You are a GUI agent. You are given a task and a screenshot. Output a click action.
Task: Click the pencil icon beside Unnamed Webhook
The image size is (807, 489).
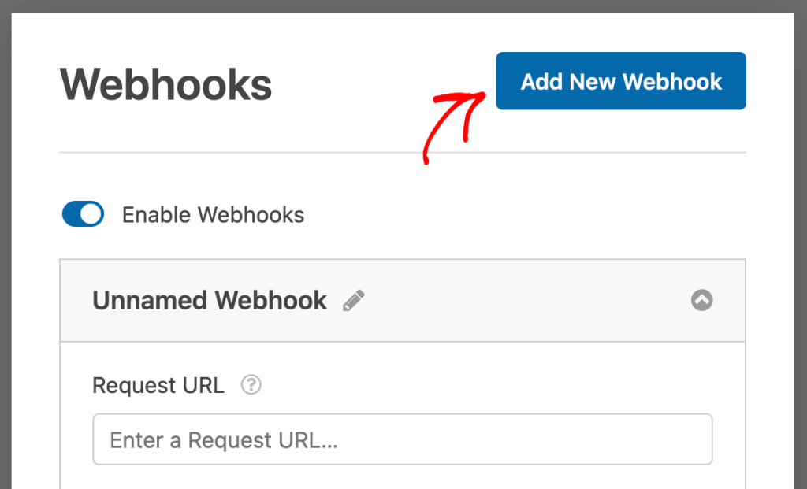pyautogui.click(x=354, y=299)
